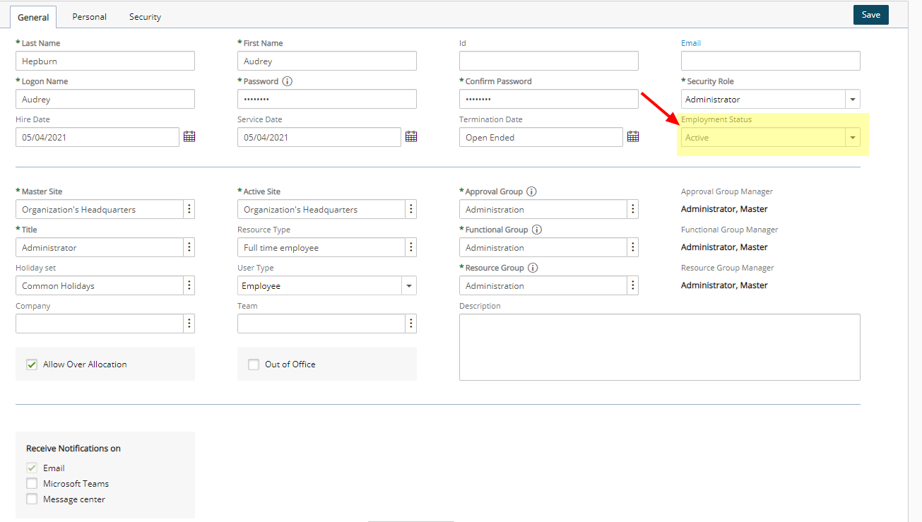The width and height of the screenshot is (922, 522).
Task: Open Resource Group browse menu dots
Action: [633, 286]
